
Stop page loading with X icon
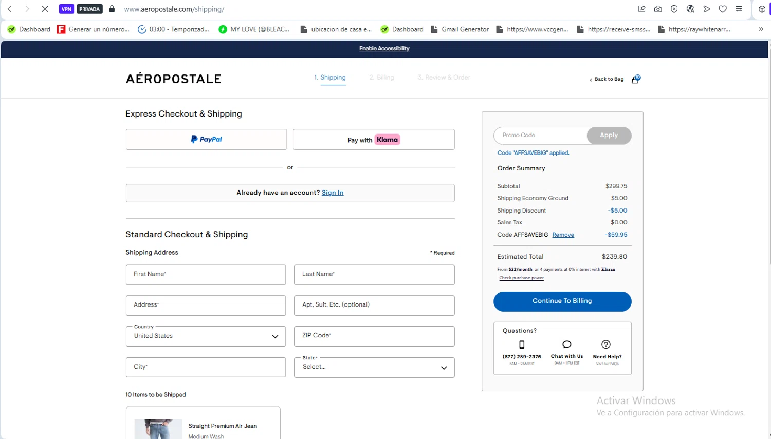(x=45, y=9)
